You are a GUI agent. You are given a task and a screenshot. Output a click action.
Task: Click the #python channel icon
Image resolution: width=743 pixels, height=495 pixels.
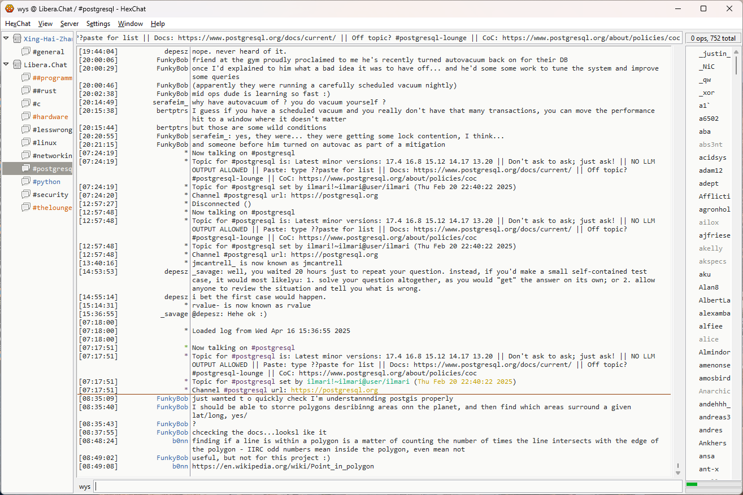26,182
